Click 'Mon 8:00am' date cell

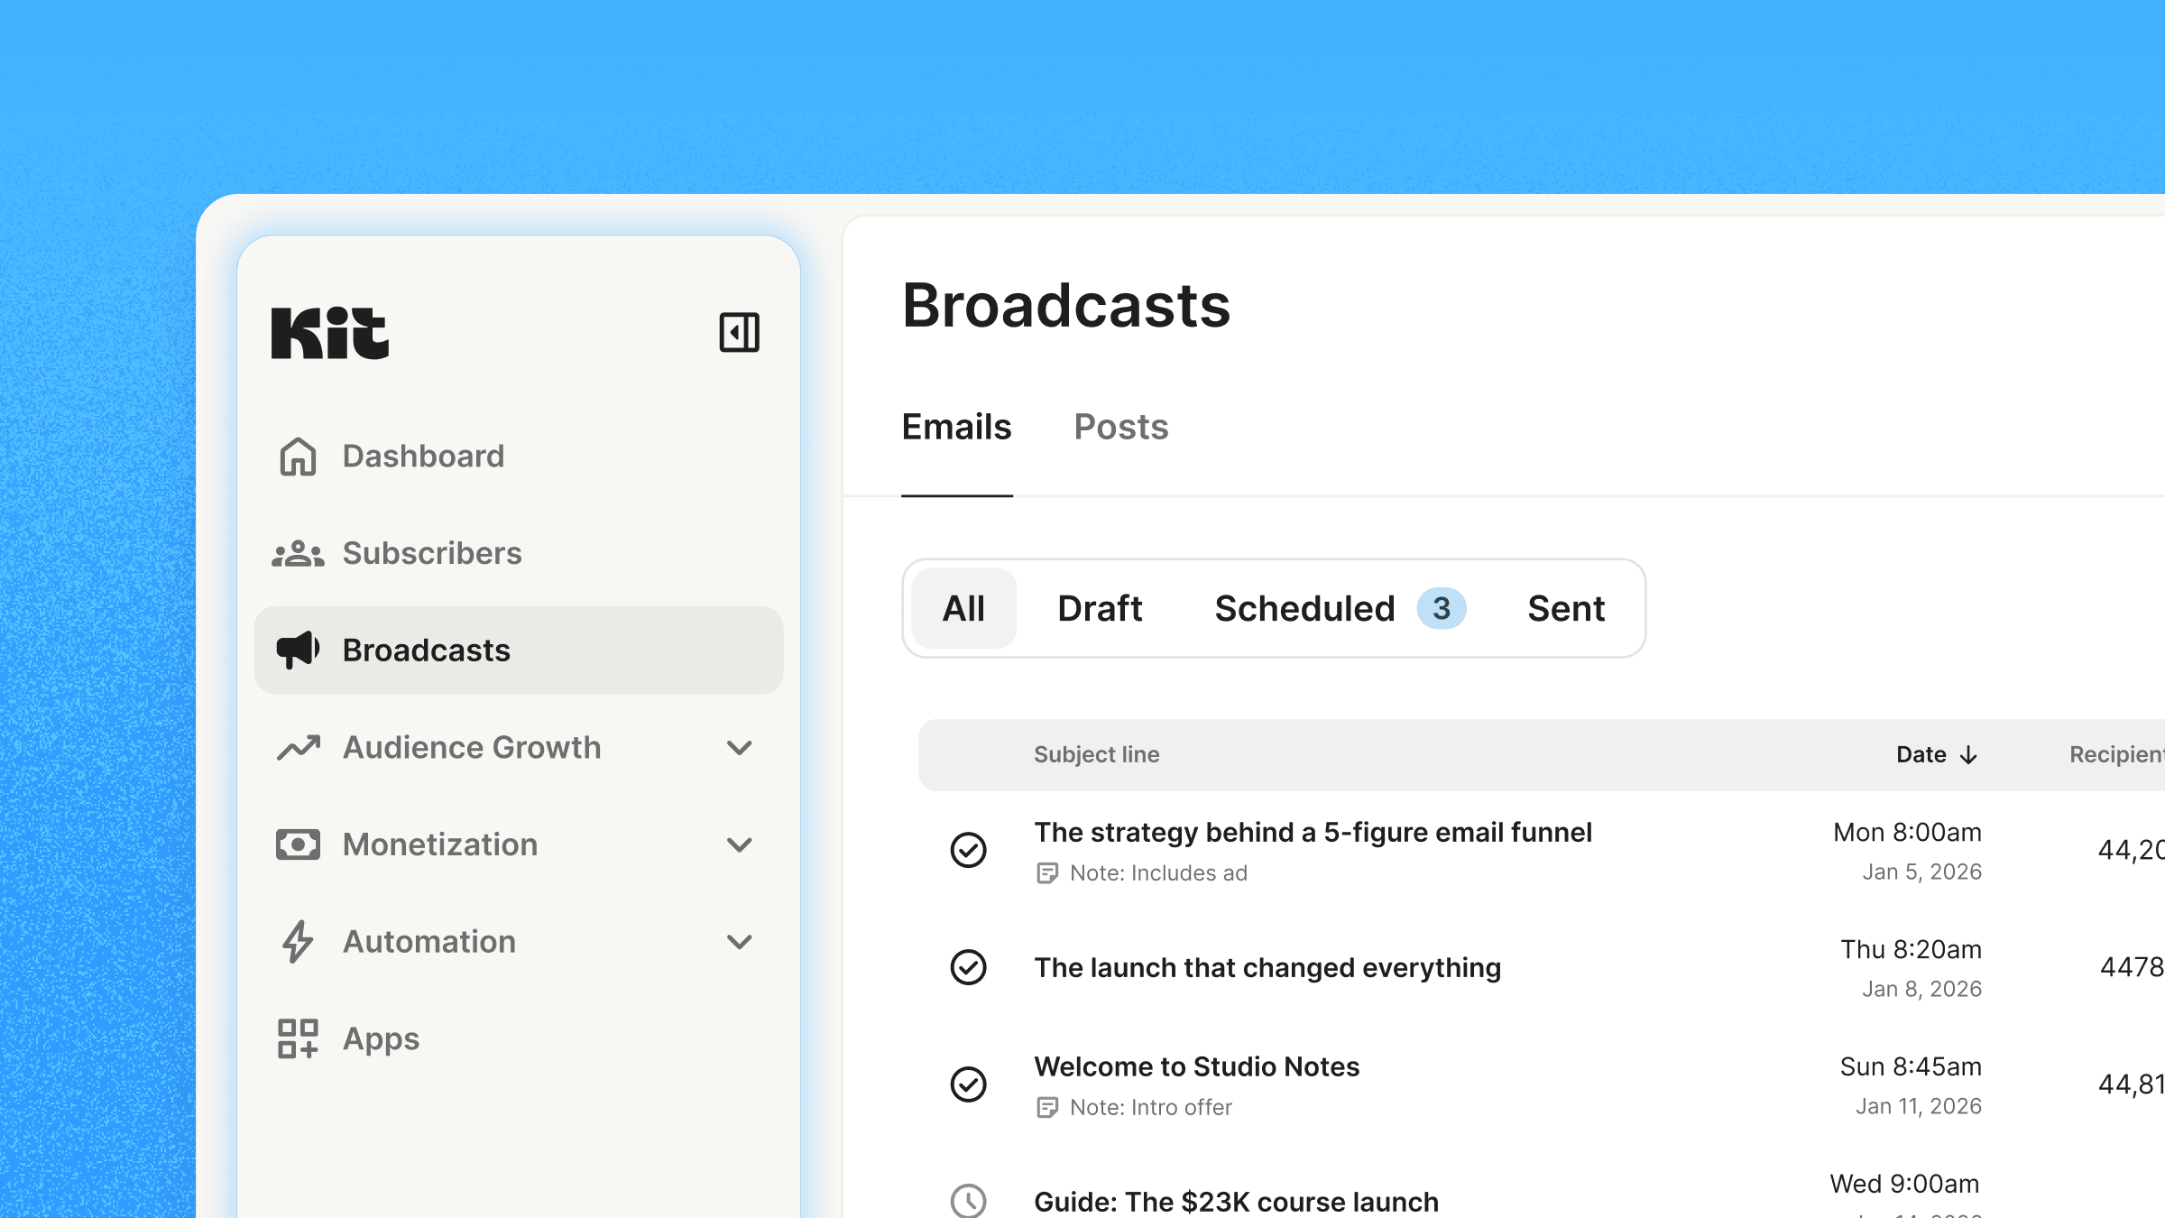(x=1907, y=832)
